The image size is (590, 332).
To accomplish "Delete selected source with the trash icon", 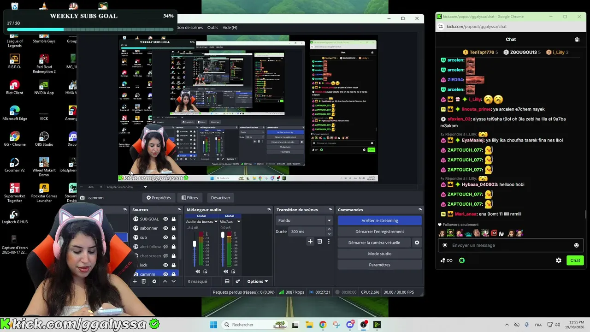I will (144, 281).
